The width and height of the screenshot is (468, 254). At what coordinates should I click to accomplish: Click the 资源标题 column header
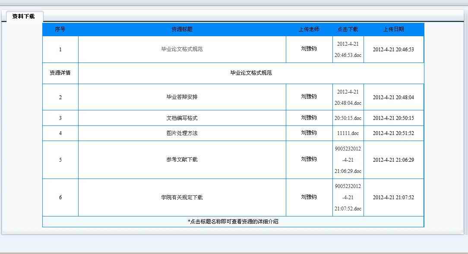pyautogui.click(x=182, y=29)
